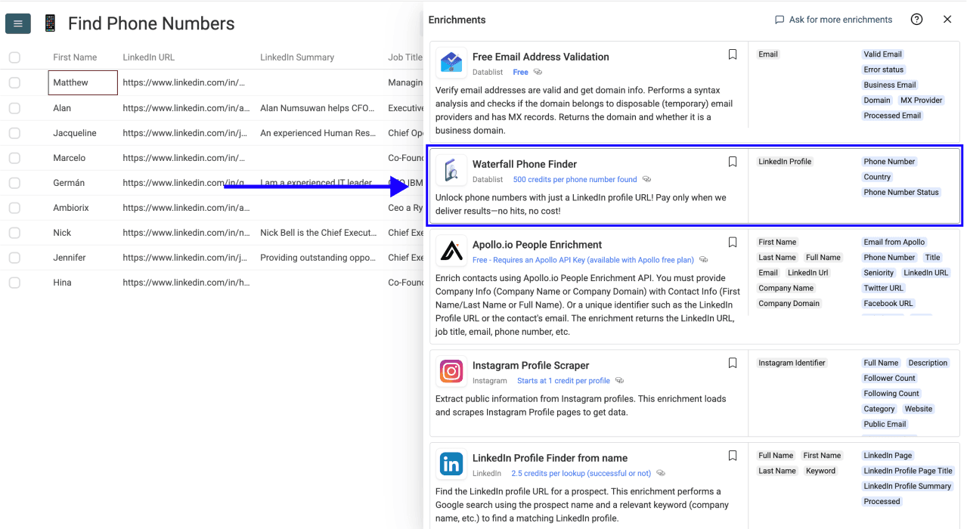Viewport: 967px width, 529px height.
Task: Click the Apollo.io People Enrichment logo
Action: point(451,250)
